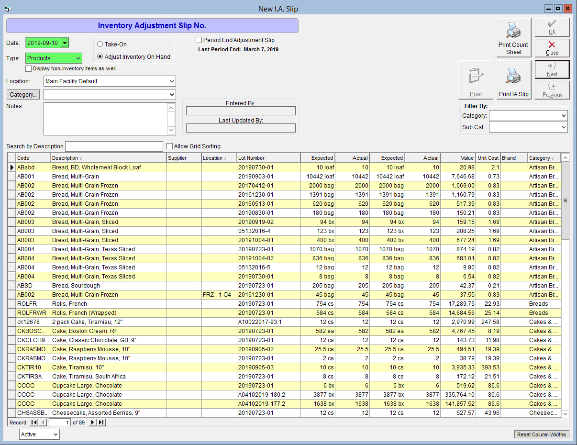Open the Type dropdown showing Products

tap(78, 58)
